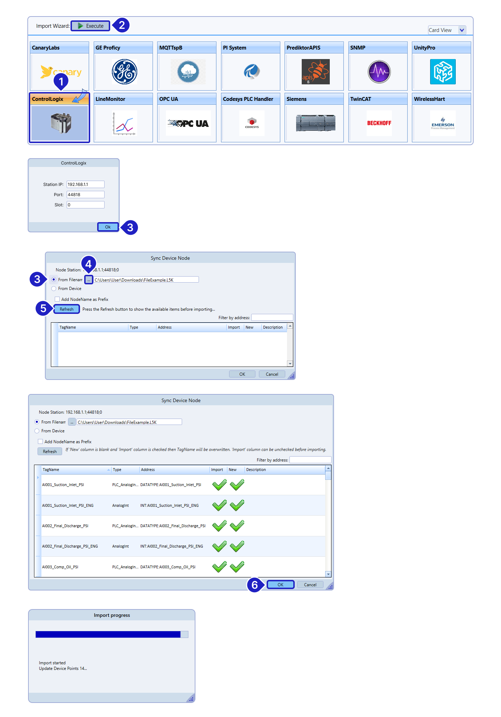
Task: Choose the PI System protocol icon
Action: [x=252, y=72]
